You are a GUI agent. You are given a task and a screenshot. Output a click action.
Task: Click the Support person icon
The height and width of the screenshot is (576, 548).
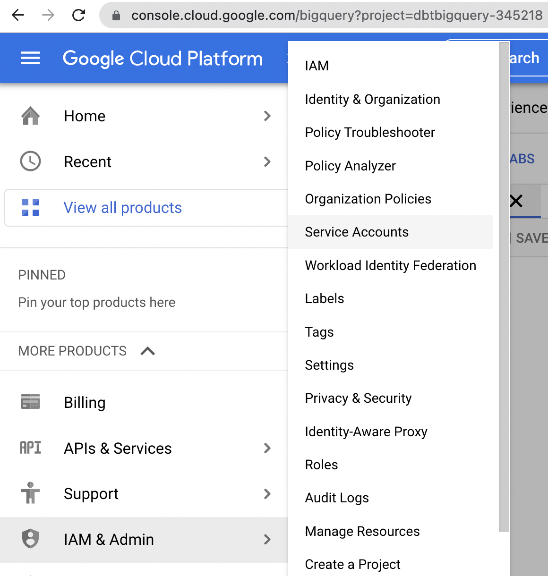tap(31, 493)
